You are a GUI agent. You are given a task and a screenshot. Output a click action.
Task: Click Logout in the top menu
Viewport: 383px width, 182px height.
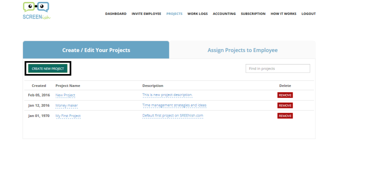[x=308, y=14]
